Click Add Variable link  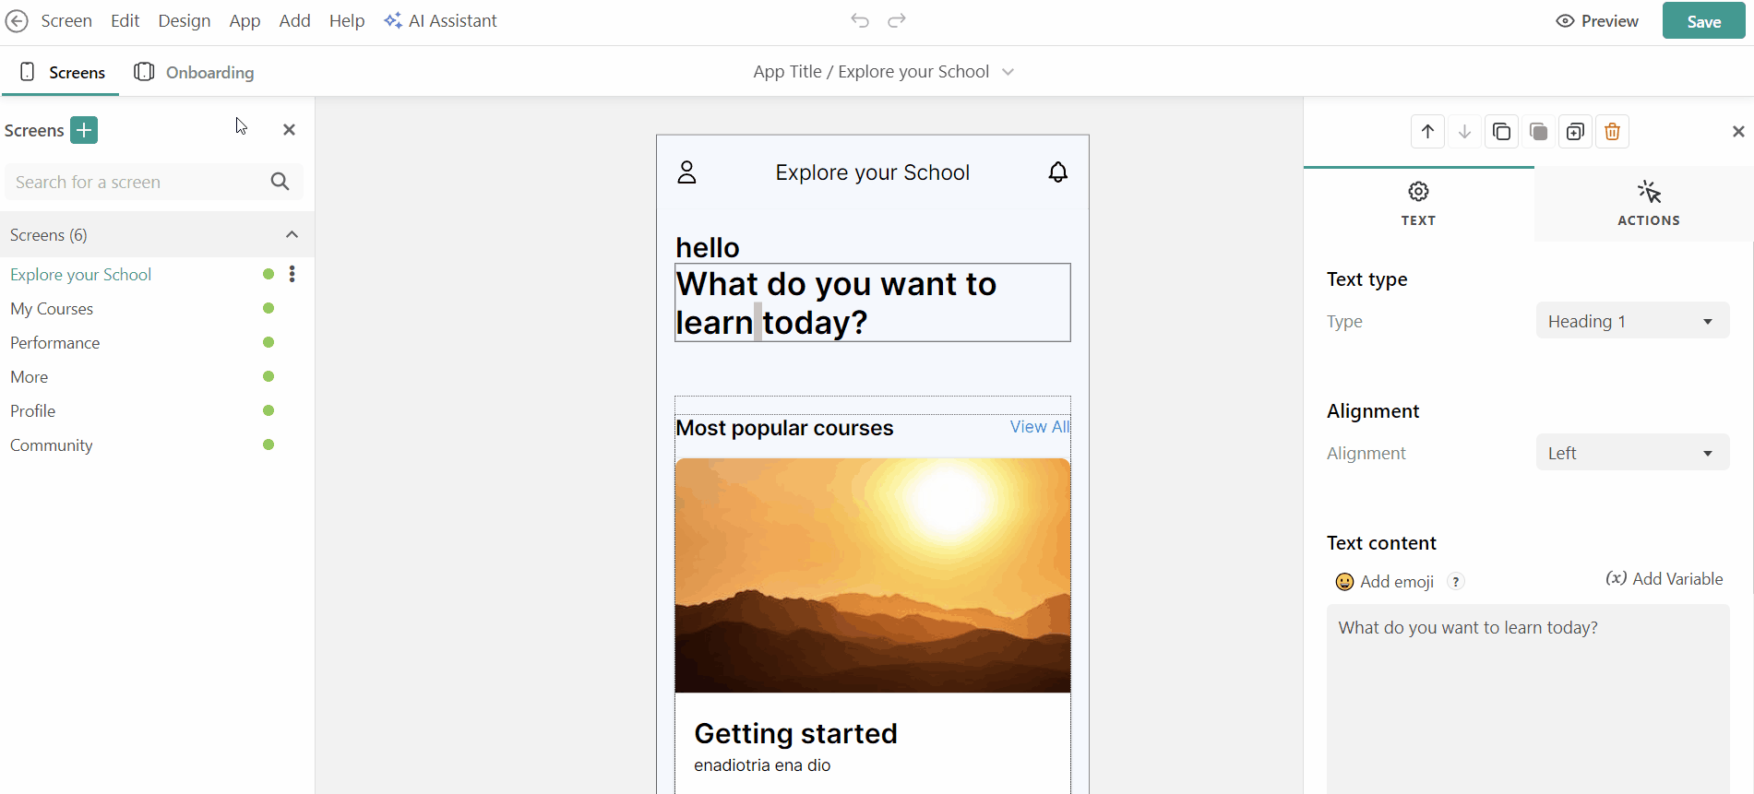[1665, 579]
